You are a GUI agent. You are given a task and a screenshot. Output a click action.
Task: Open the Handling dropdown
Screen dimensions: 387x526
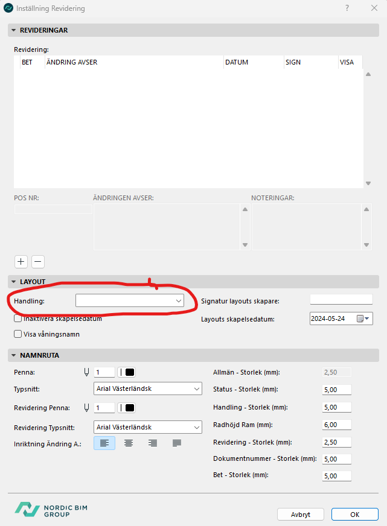coord(130,300)
